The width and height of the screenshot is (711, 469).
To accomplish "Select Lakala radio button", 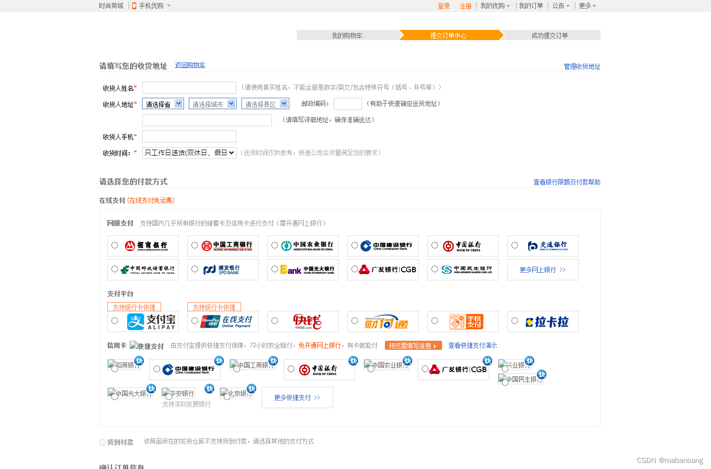I will tap(515, 321).
